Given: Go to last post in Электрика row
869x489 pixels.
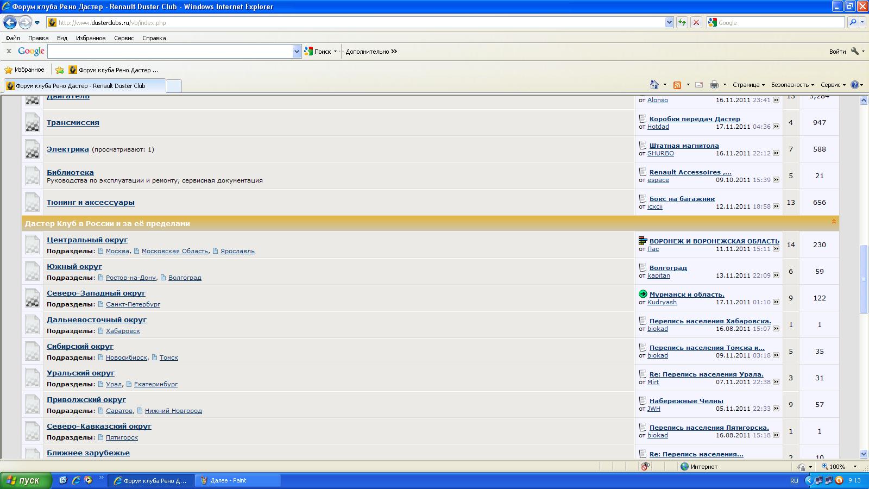Looking at the screenshot, I should click(776, 153).
